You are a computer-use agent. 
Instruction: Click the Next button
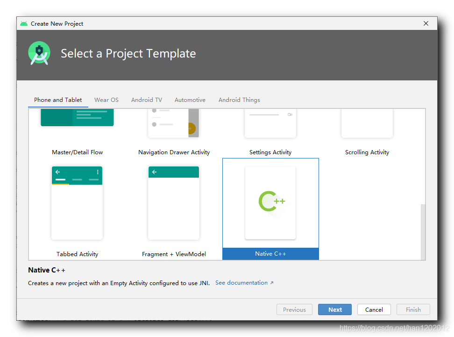pos(335,309)
